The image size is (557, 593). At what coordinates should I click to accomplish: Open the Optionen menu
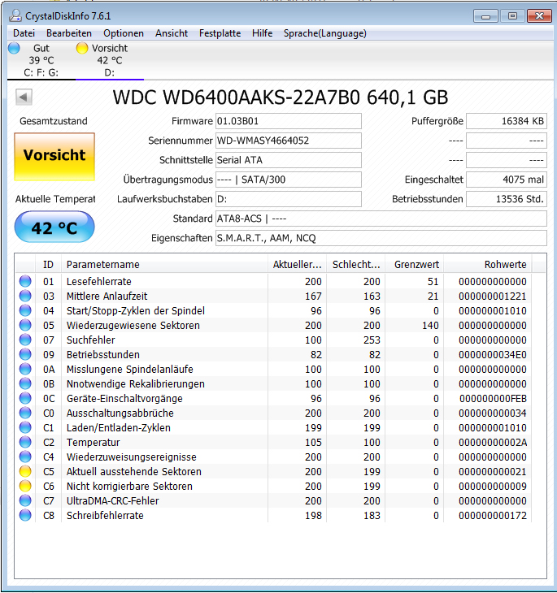click(x=124, y=33)
